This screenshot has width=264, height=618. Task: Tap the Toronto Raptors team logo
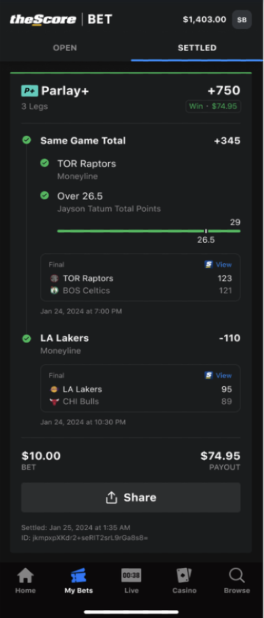[54, 278]
